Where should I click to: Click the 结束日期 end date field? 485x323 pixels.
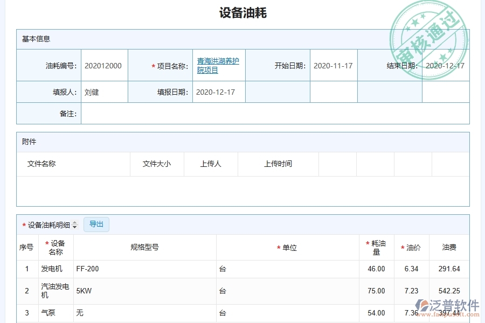coord(445,65)
